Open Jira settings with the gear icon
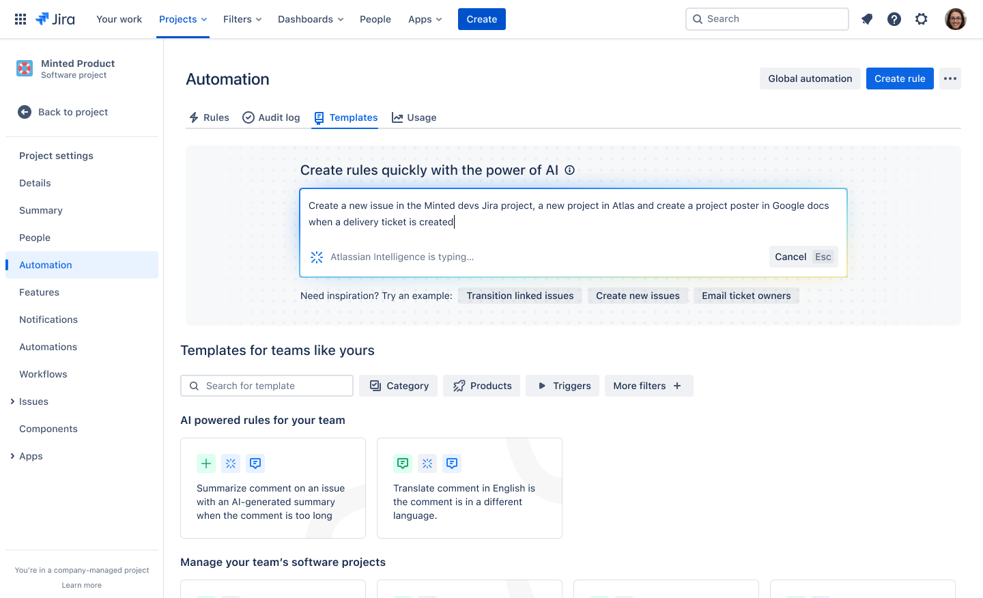The height and width of the screenshot is (598, 983). coord(922,18)
